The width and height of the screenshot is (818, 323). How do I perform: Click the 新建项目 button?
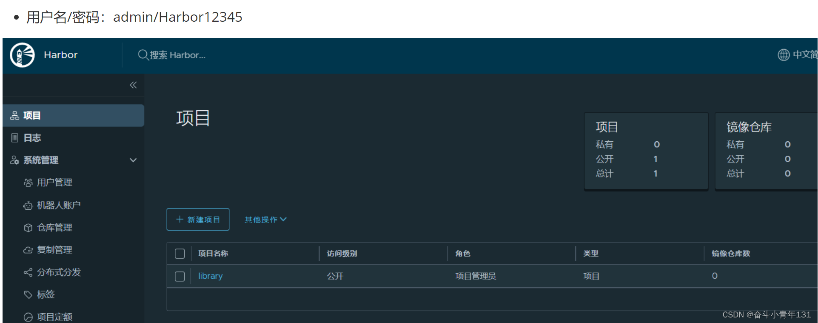tap(198, 220)
